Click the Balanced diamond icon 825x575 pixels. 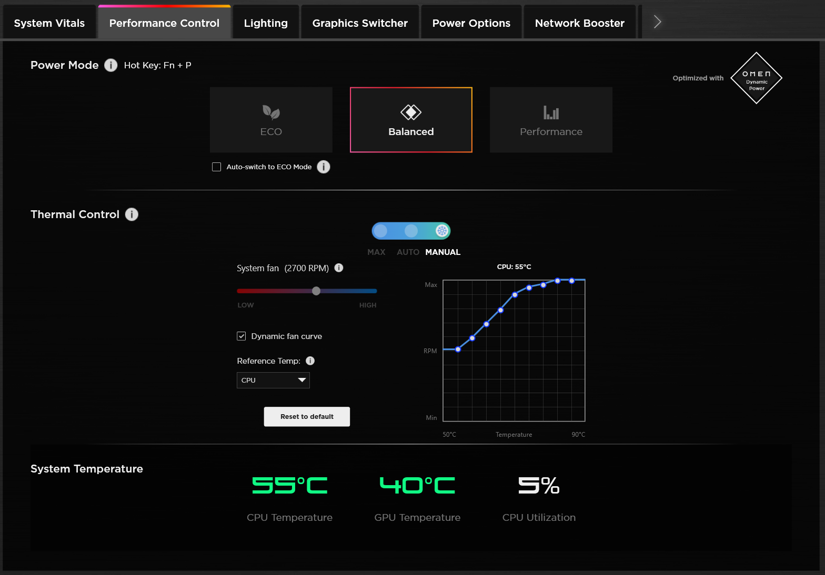[411, 112]
